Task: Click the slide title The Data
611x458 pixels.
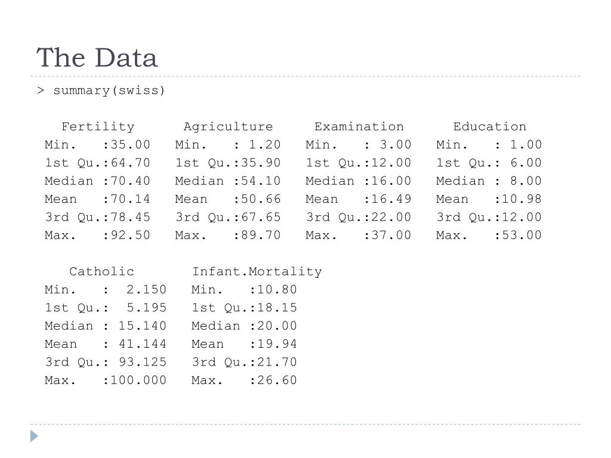Action: coord(97,58)
